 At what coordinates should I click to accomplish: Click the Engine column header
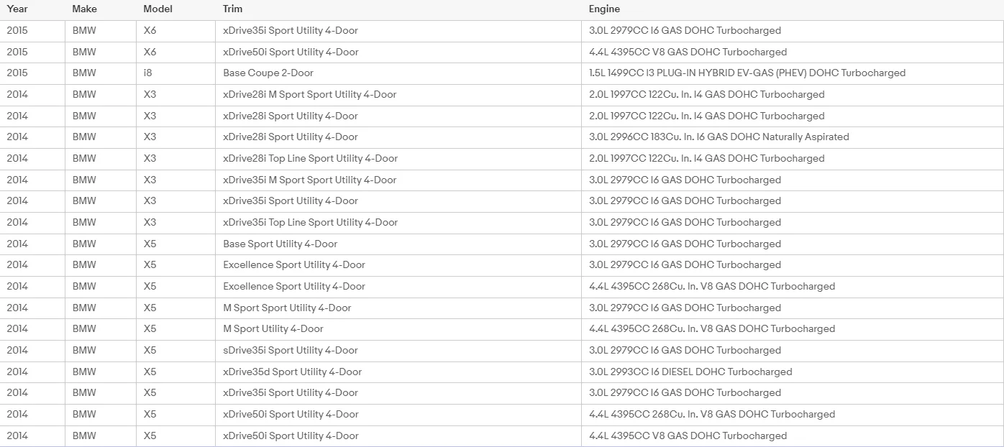pos(604,9)
